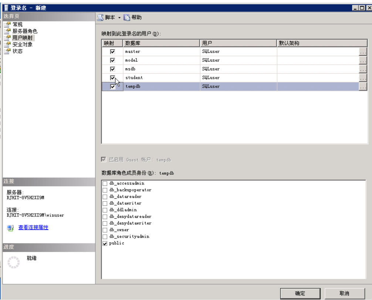Click 查看连接属性 link
The image size is (372, 300).
[33, 227]
